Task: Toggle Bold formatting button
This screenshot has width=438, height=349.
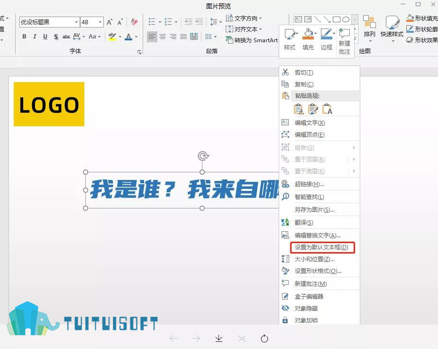Action: [x=25, y=37]
